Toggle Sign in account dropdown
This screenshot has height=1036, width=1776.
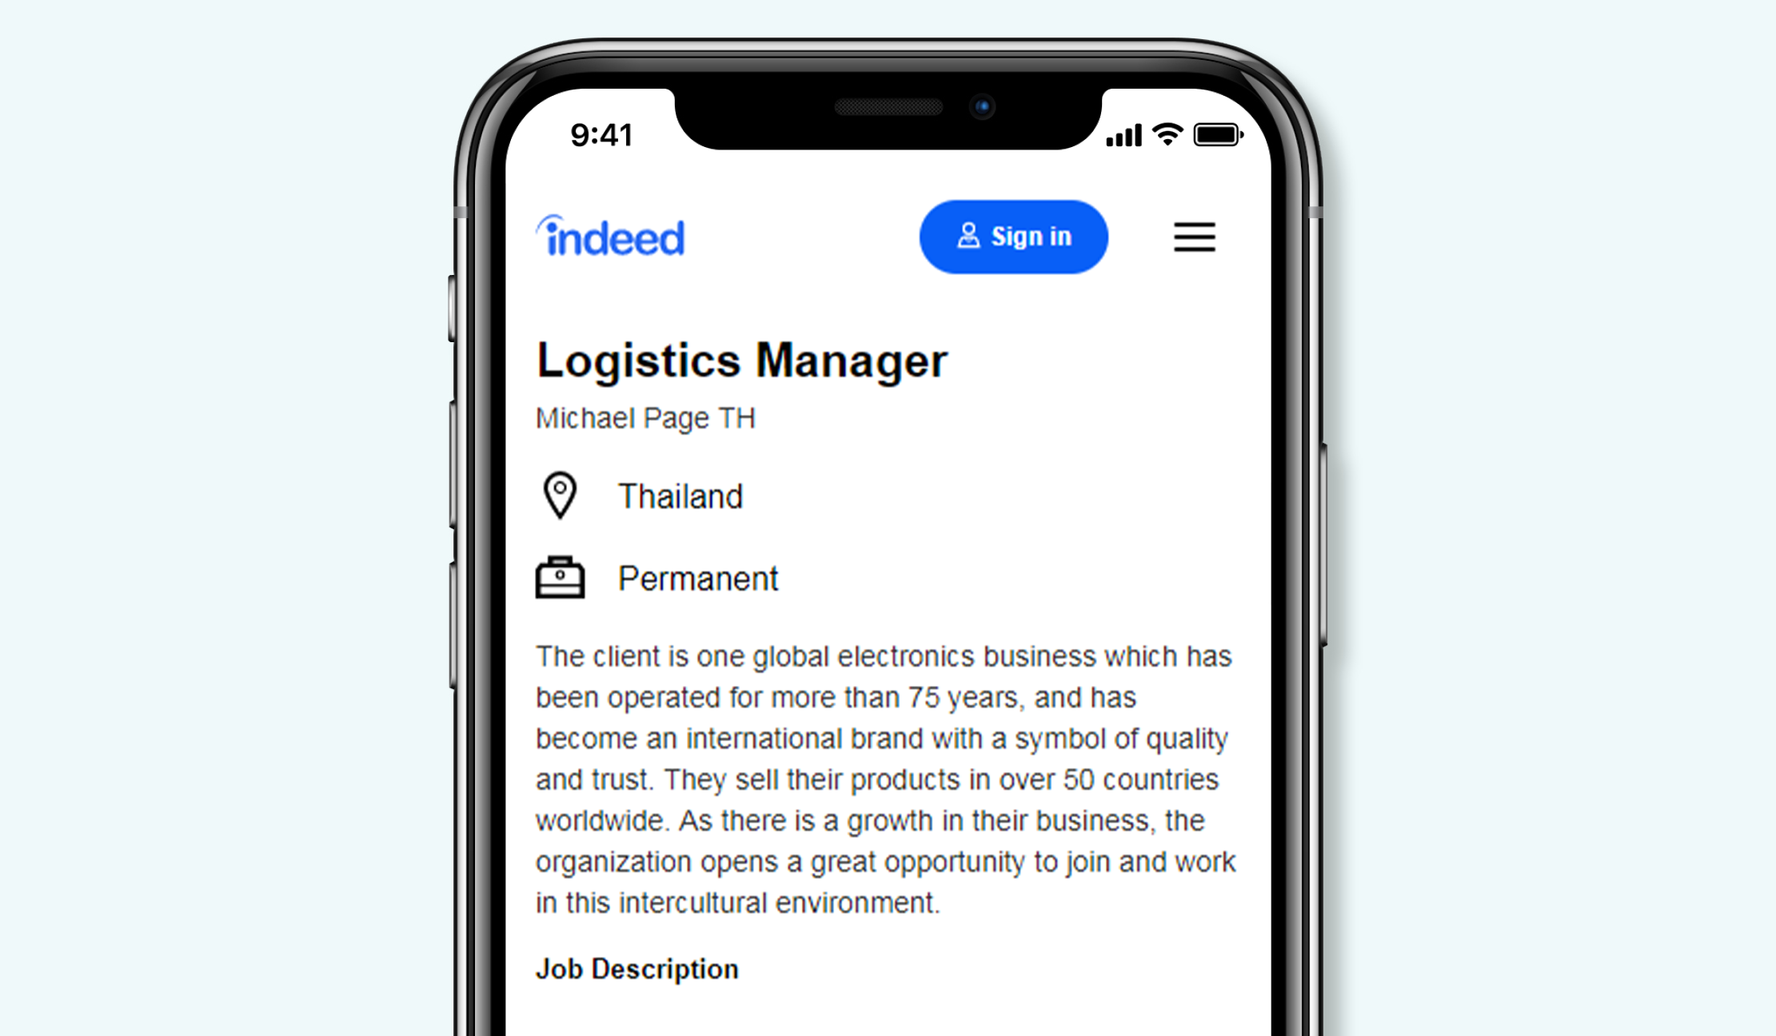pos(1012,237)
